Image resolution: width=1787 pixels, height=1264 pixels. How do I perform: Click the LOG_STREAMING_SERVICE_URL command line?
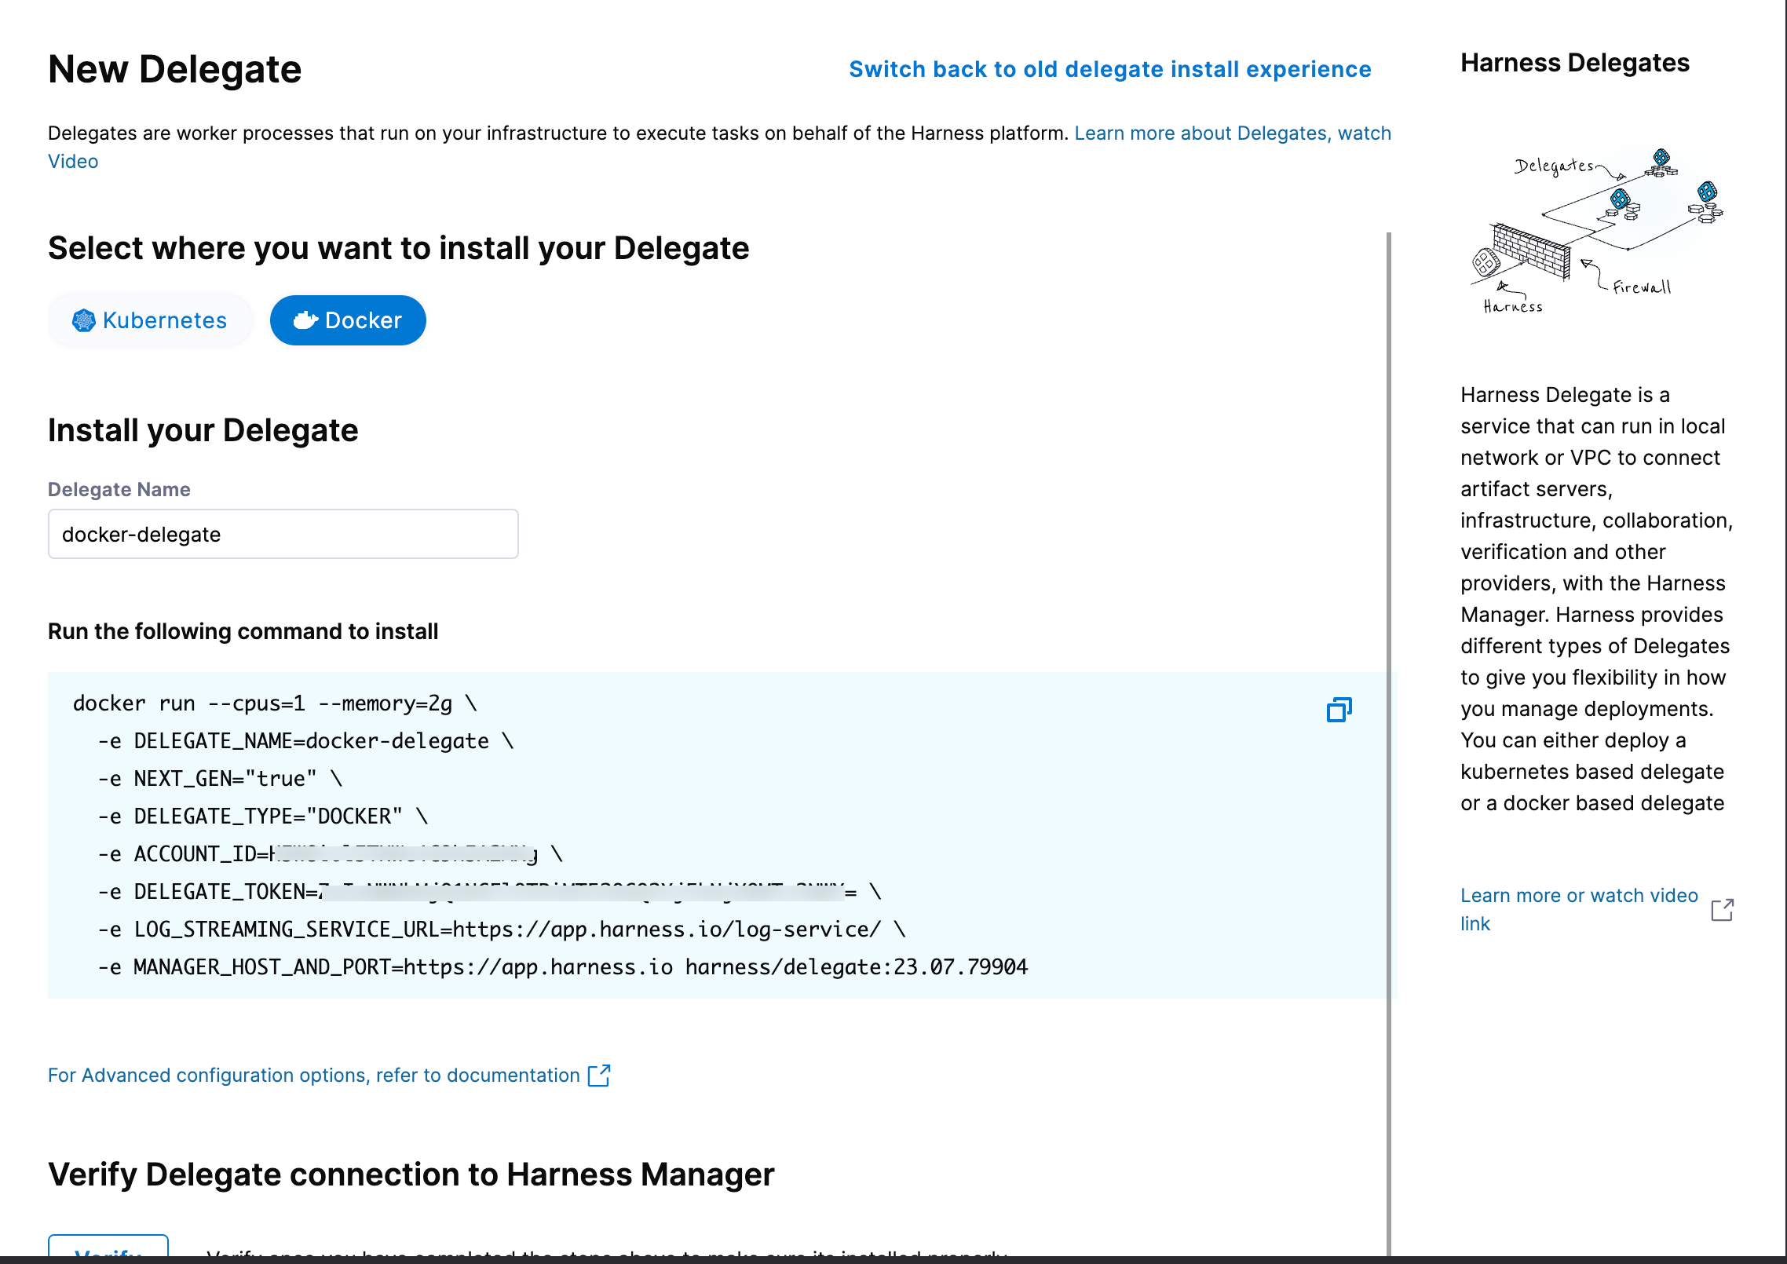(502, 930)
